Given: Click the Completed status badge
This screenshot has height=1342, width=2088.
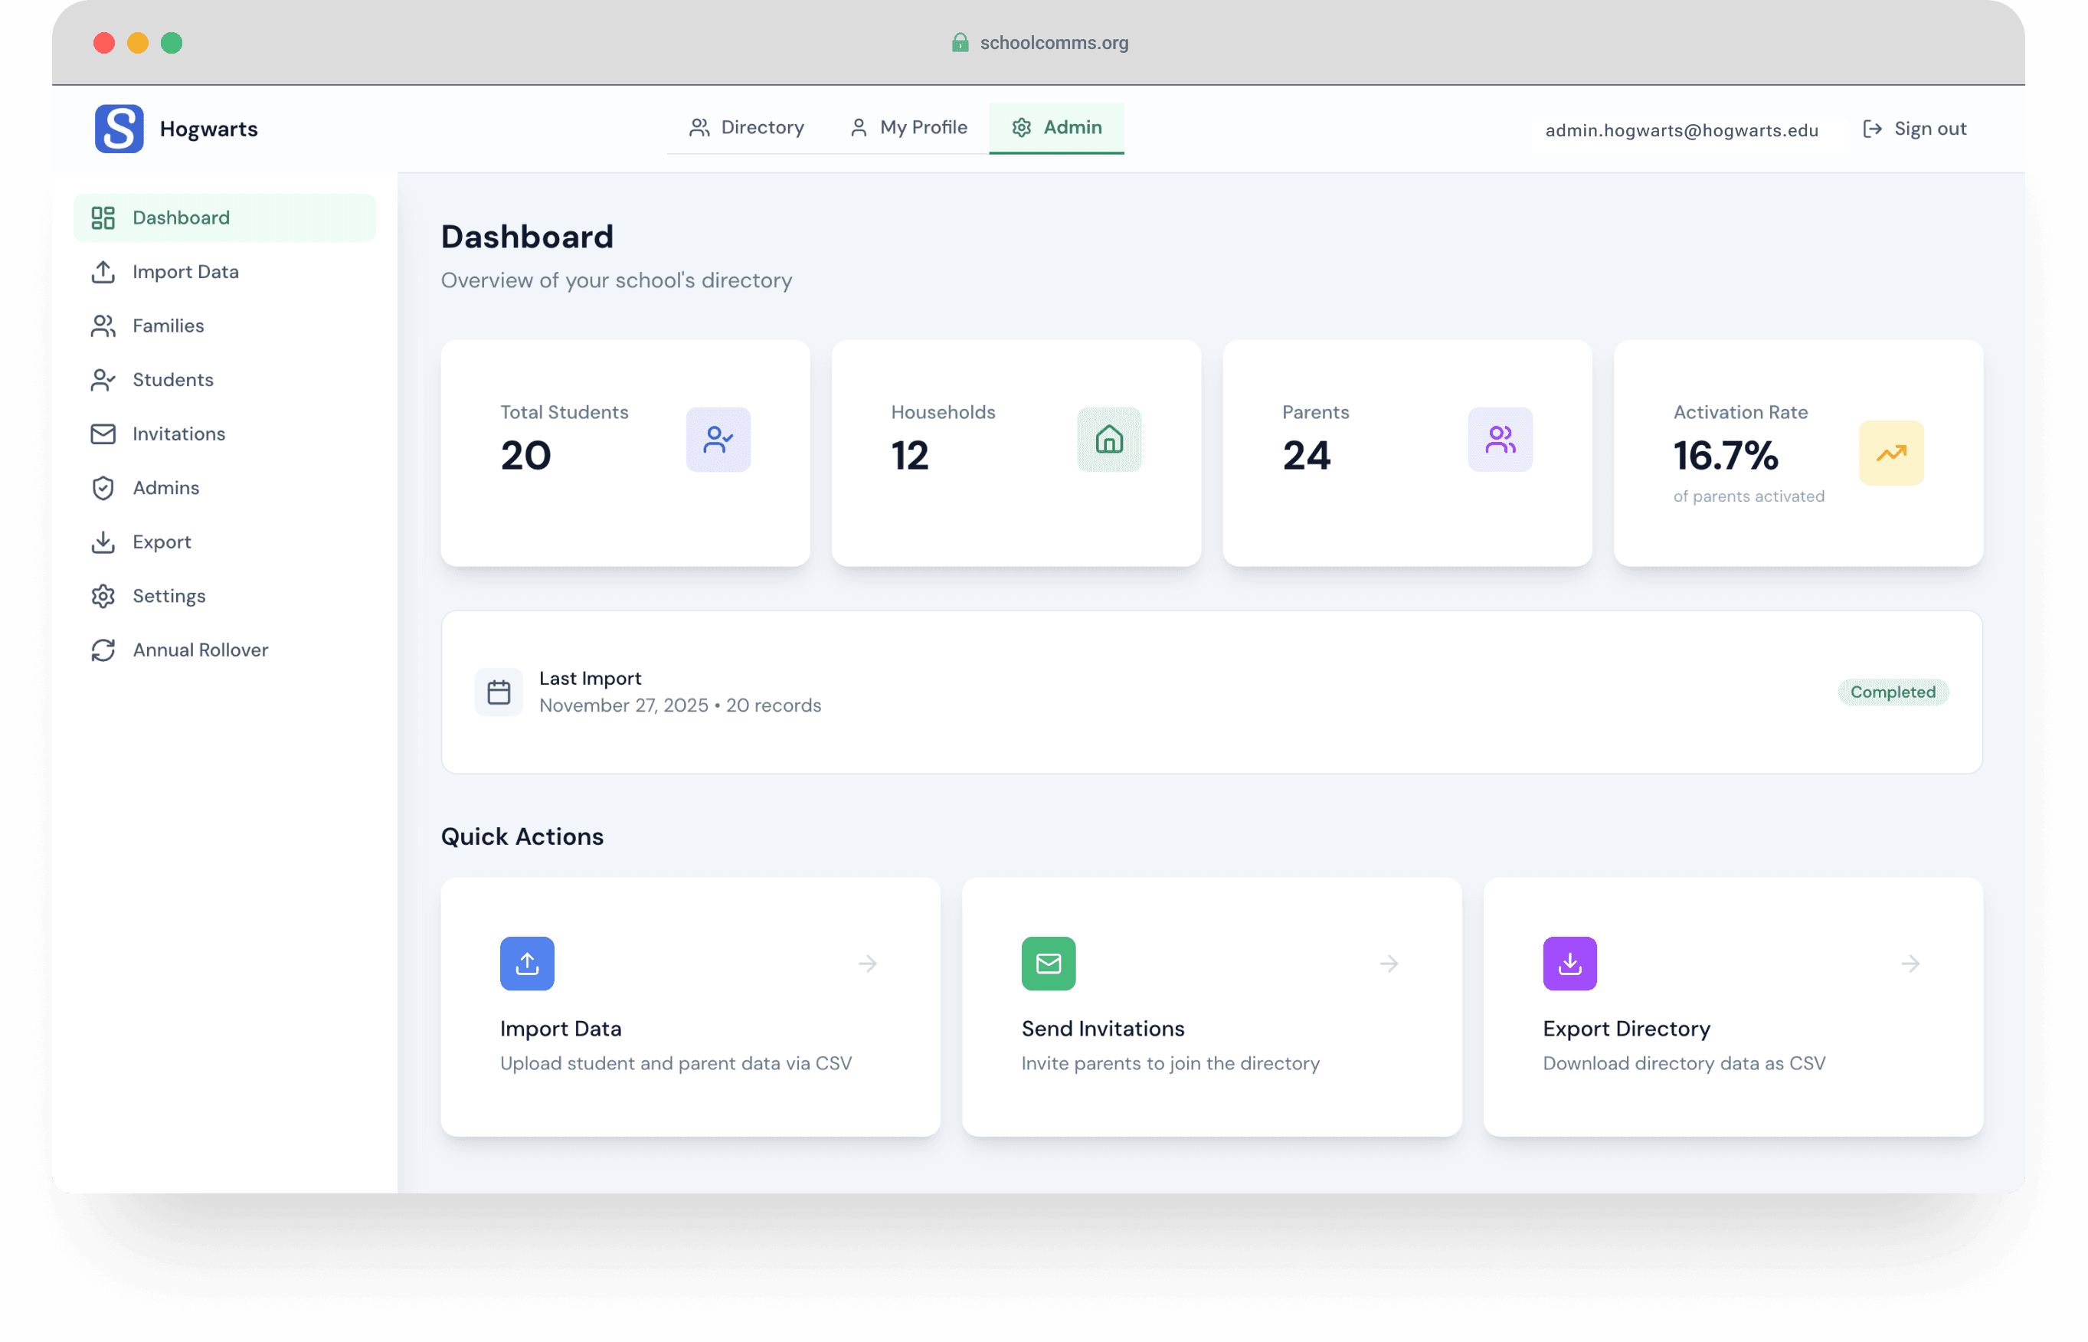Looking at the screenshot, I should click(x=1892, y=692).
